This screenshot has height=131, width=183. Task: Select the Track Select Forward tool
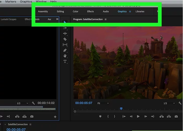pyautogui.click(x=65, y=28)
